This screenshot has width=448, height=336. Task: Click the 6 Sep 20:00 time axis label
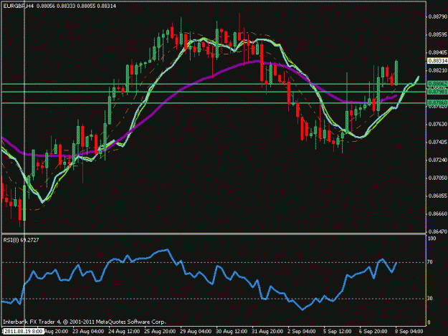[373, 332]
